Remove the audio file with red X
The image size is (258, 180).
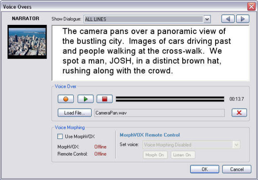point(239,113)
